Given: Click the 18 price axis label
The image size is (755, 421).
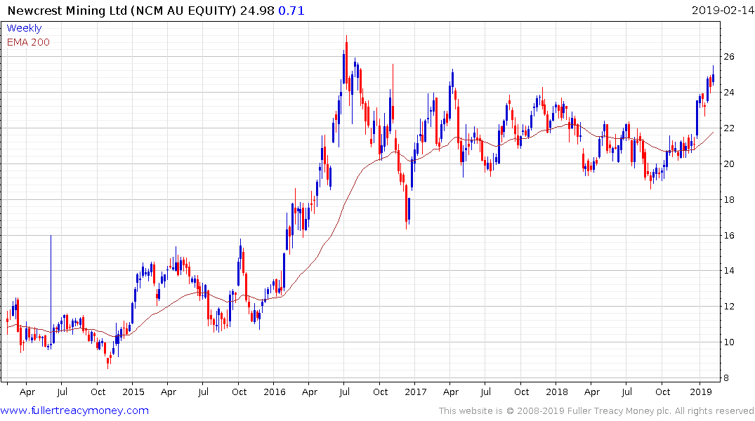Looking at the screenshot, I should [729, 200].
